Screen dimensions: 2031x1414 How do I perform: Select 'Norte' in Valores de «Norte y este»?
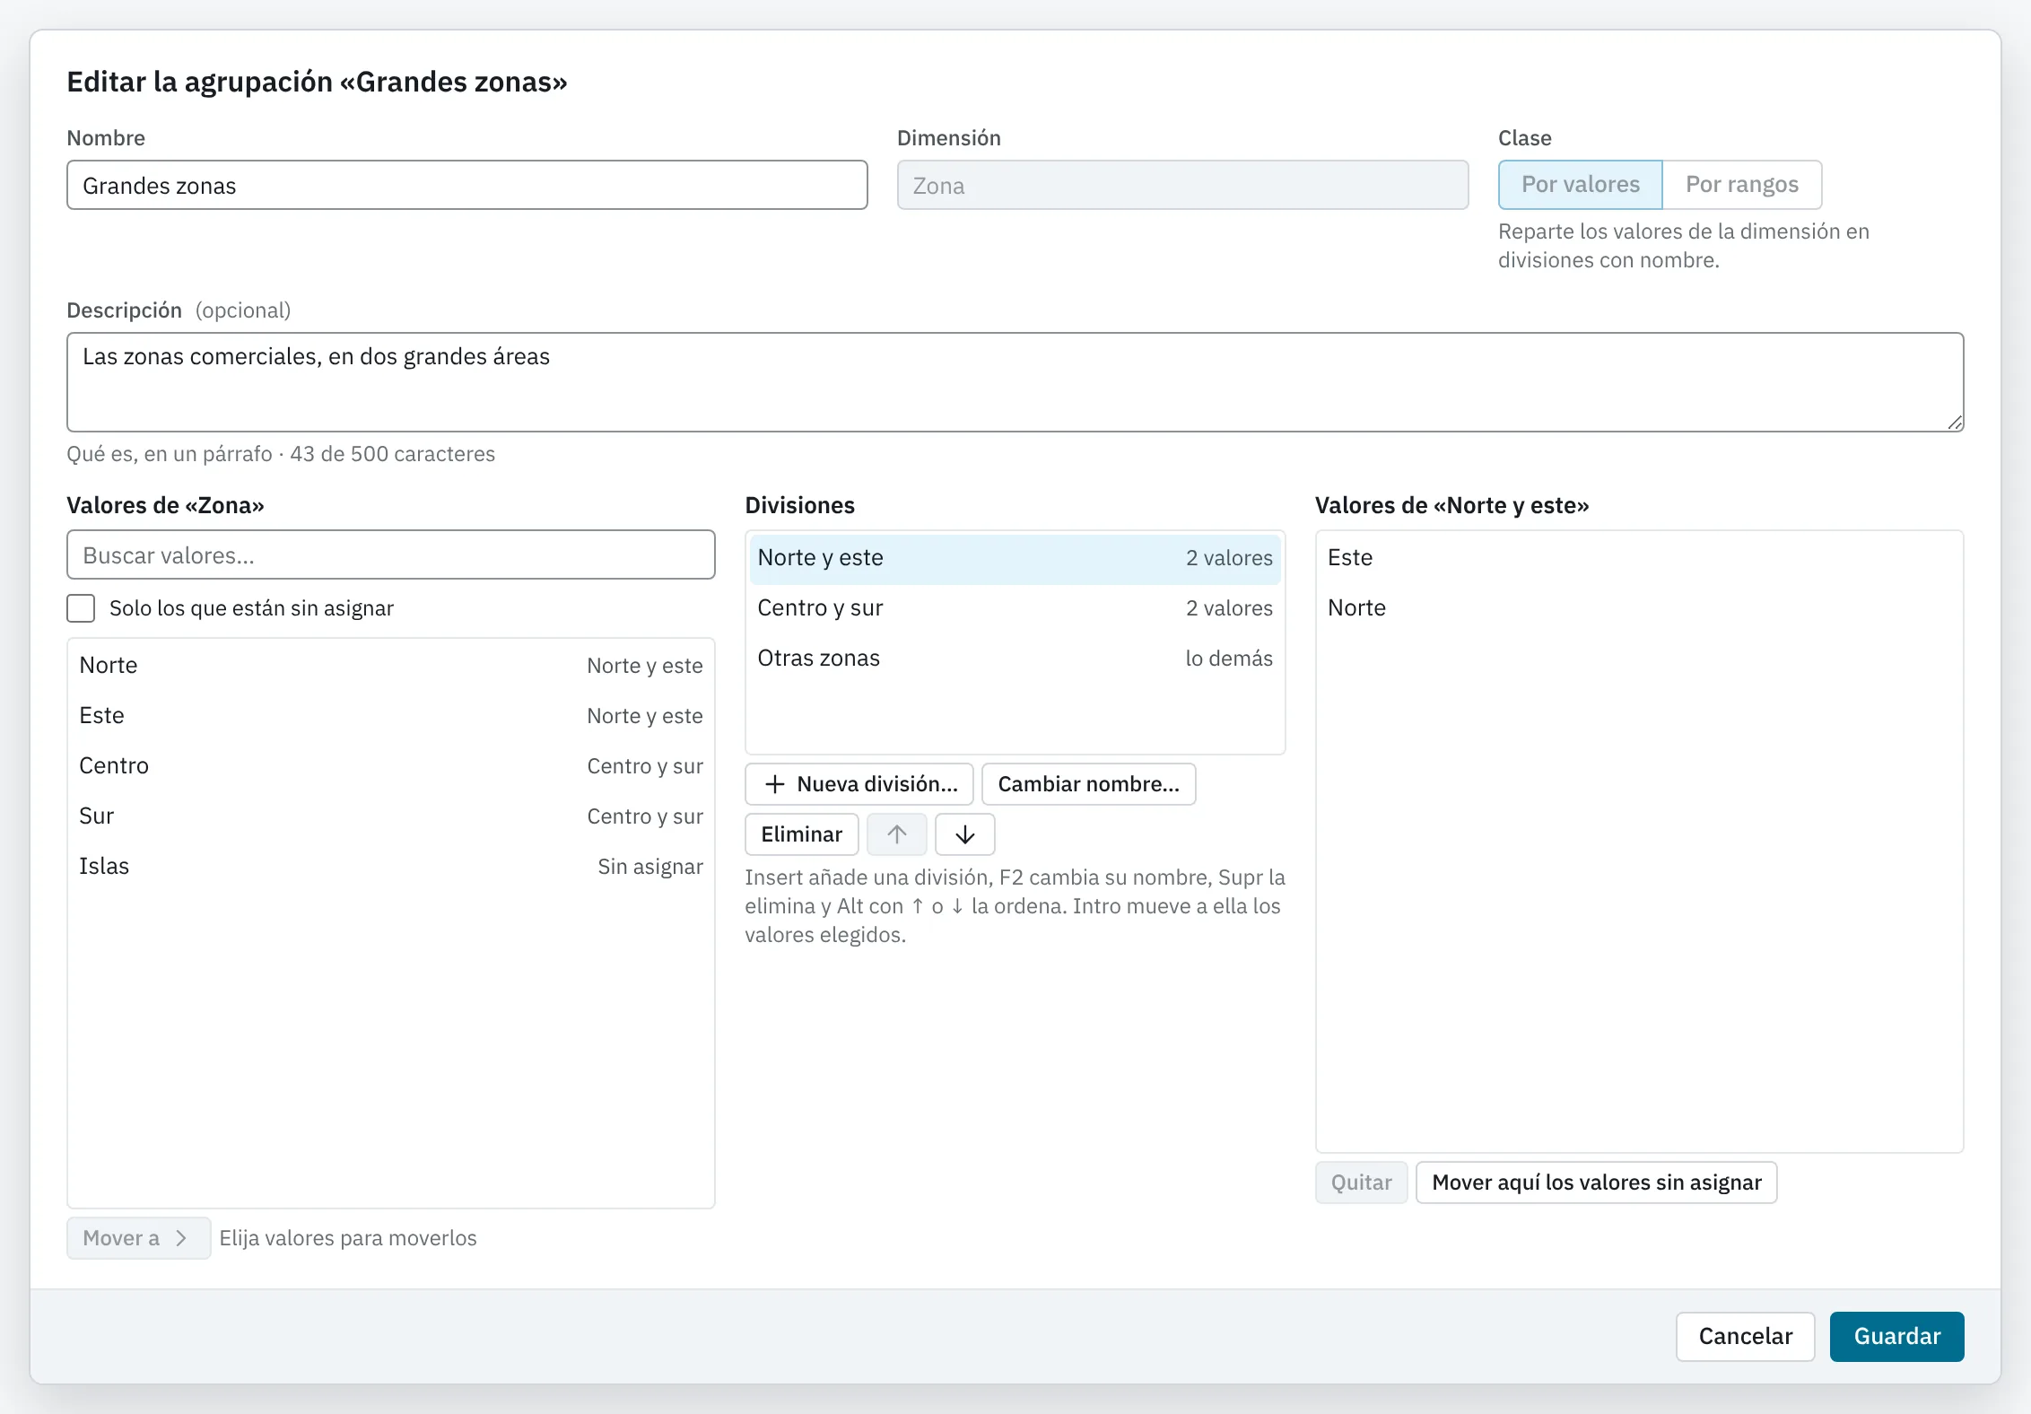point(1639,608)
